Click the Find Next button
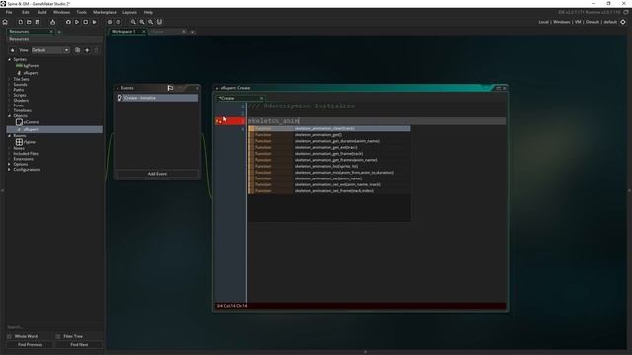The height and width of the screenshot is (355, 632). pos(79,345)
